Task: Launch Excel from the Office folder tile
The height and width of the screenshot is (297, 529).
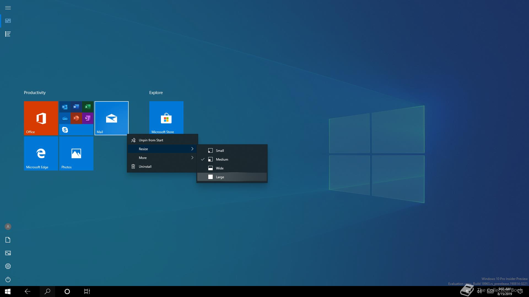Action: pyautogui.click(x=88, y=107)
